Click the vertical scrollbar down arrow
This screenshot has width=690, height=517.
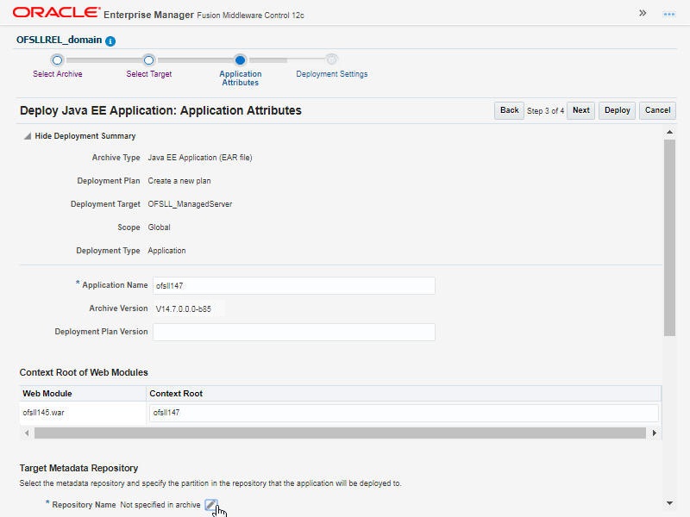669,503
